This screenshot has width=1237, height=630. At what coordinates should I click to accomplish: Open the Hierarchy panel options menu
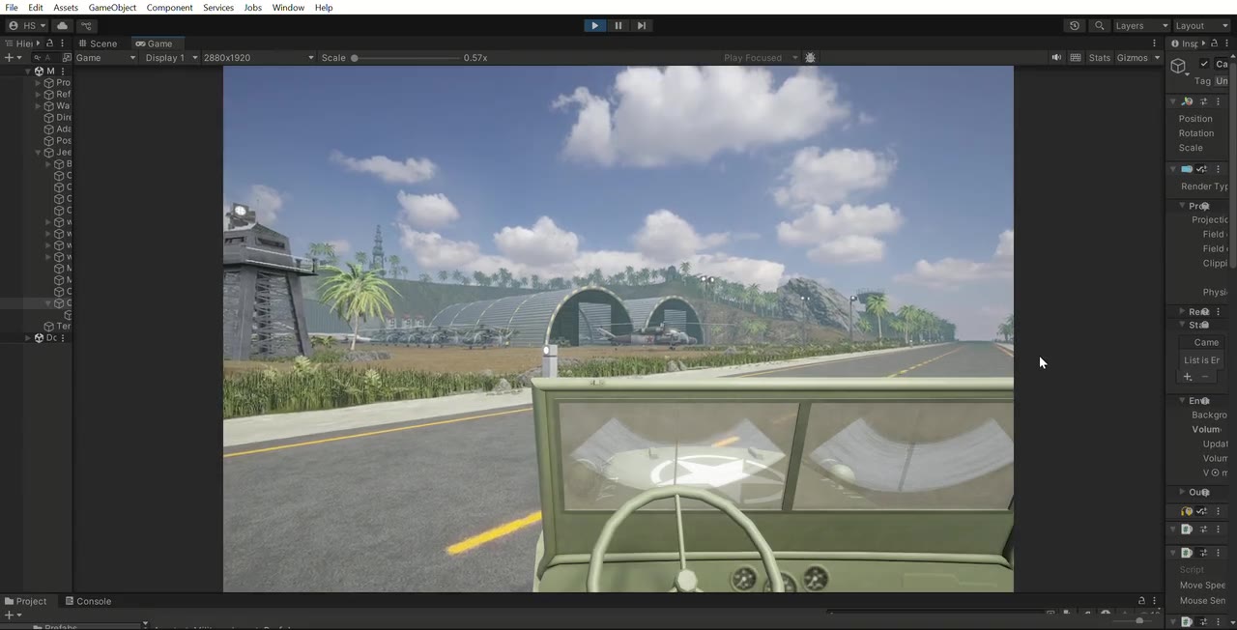[63, 43]
